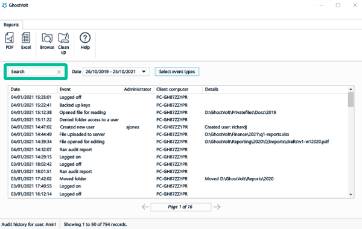
Task: Select the Created new user event
Action: point(77,127)
